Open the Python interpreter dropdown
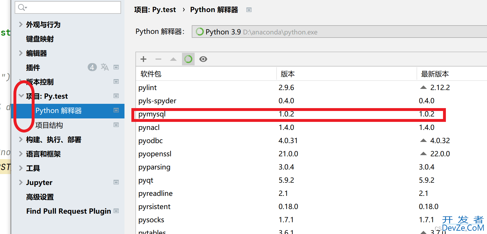This screenshot has height=234, width=487. click(339, 32)
